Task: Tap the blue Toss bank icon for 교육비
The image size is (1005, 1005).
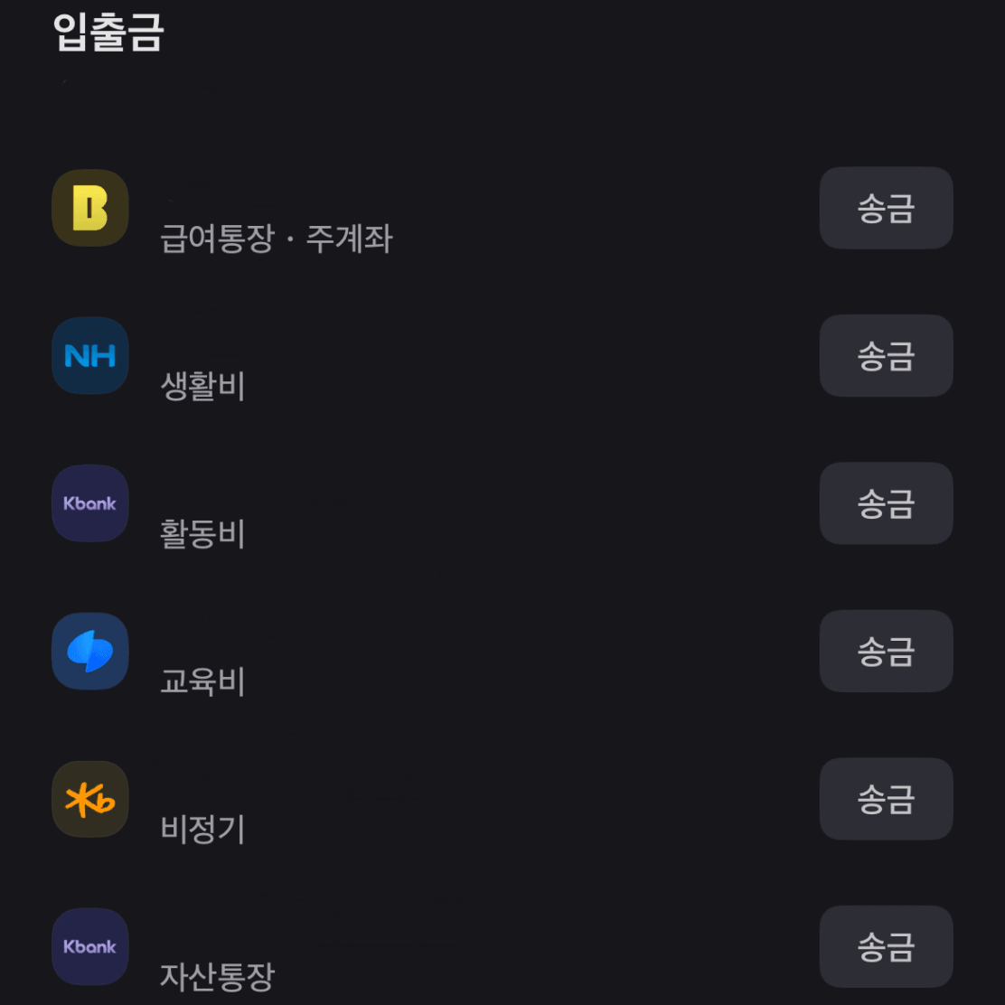Action: 89,652
